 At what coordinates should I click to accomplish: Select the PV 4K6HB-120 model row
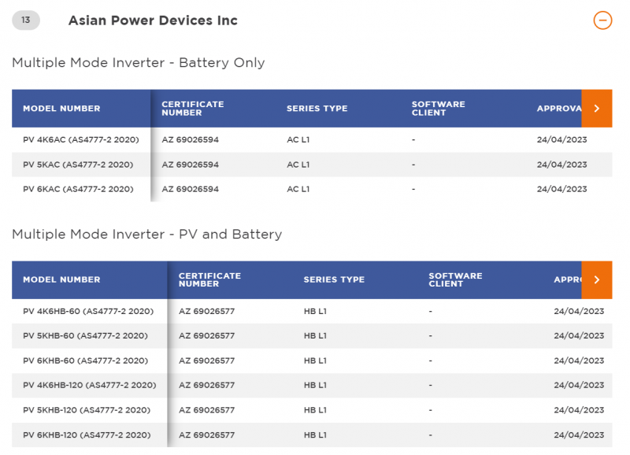coord(90,385)
